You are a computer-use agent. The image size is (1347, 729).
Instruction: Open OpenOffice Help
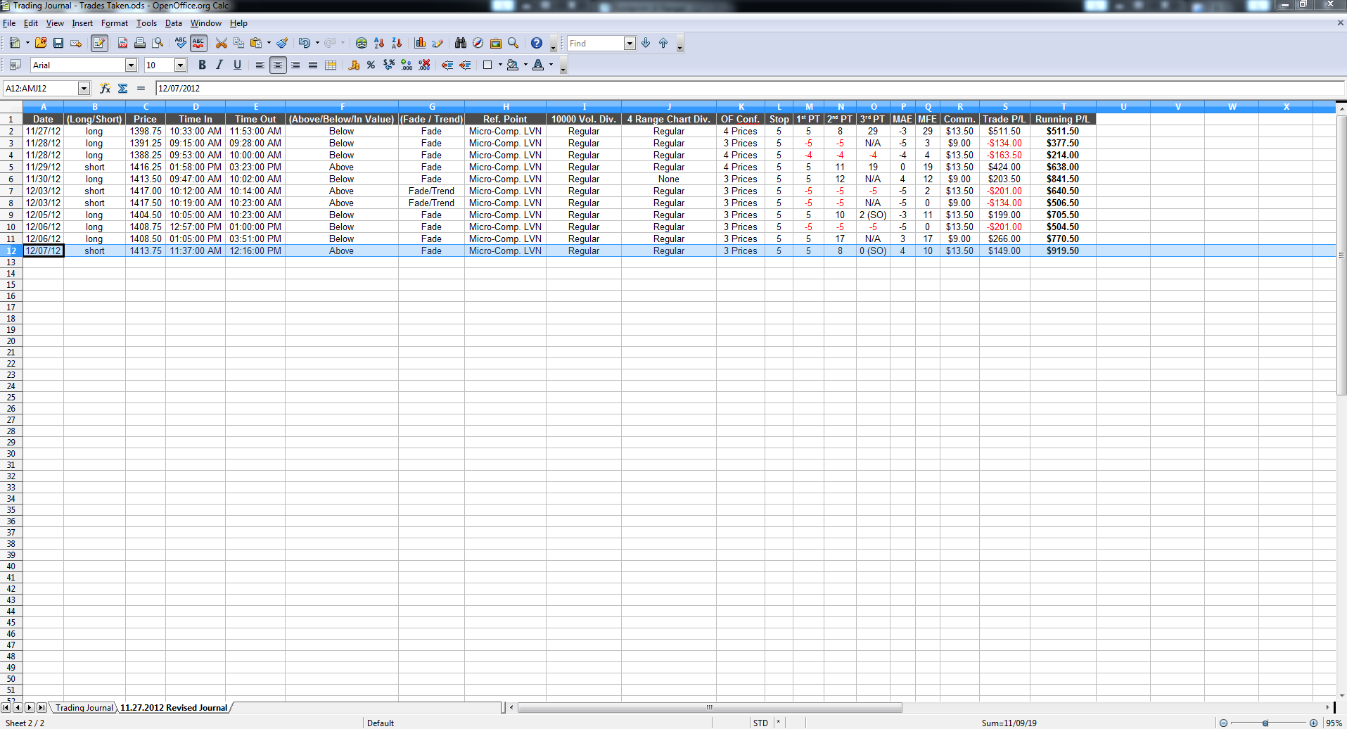(537, 43)
